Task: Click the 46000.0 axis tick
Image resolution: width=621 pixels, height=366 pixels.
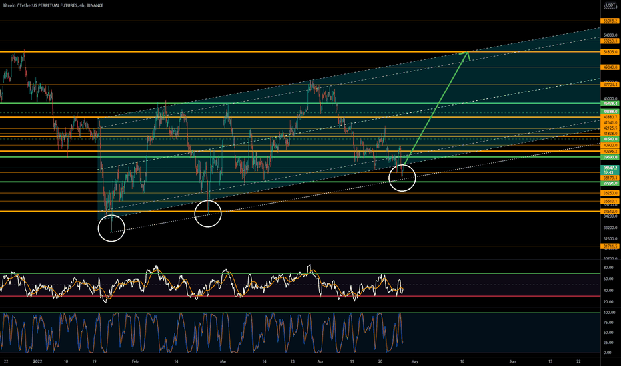Action: [x=610, y=98]
